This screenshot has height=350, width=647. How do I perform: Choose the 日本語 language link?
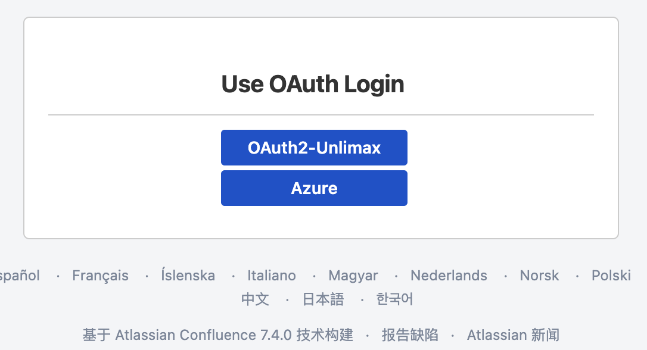tap(323, 299)
